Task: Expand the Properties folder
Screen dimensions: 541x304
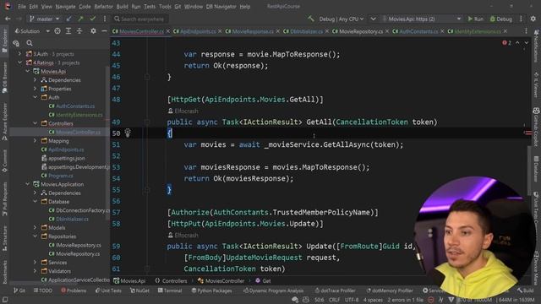Action: (x=36, y=89)
